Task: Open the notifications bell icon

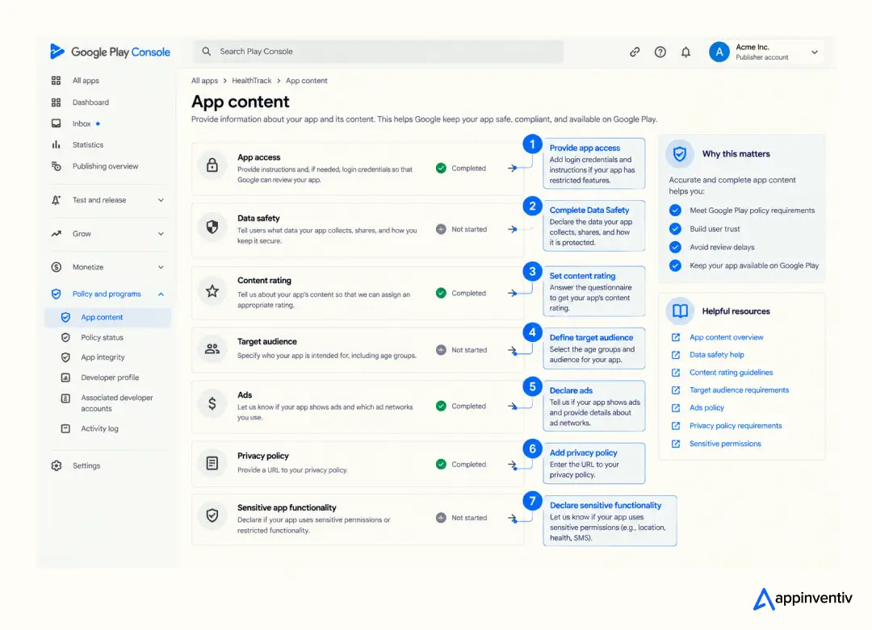Action: tap(685, 52)
